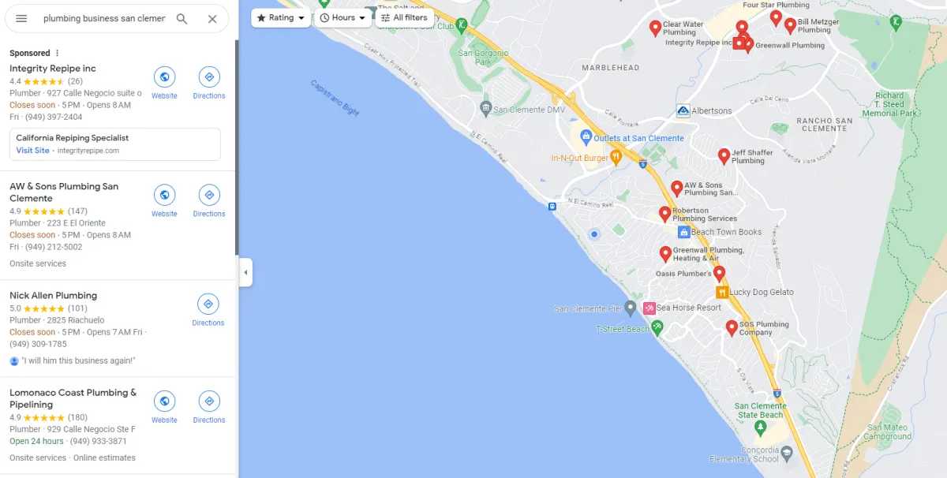Expand the Hours filter dropdown
Image resolution: width=947 pixels, height=478 pixels.
click(x=342, y=17)
